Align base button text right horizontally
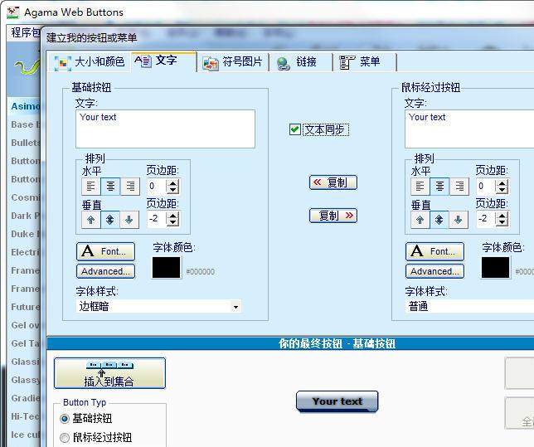The height and width of the screenshot is (447, 534). 130,187
